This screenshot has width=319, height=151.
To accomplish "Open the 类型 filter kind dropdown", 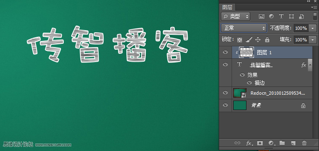I will (x=235, y=17).
